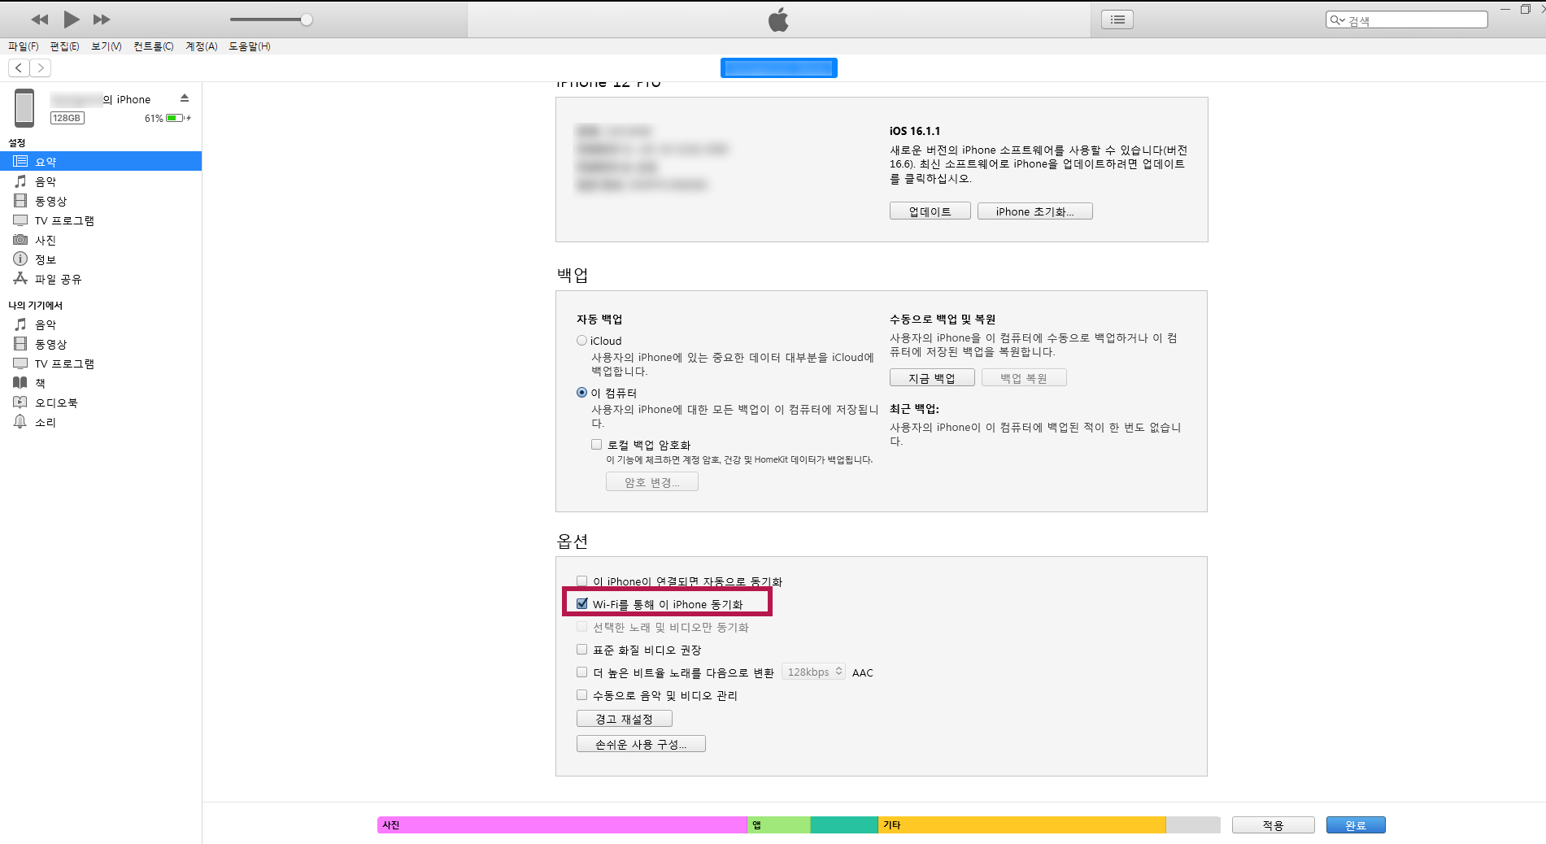Enable 더 높은 비트율 노래 변환 checkbox

click(x=581, y=672)
